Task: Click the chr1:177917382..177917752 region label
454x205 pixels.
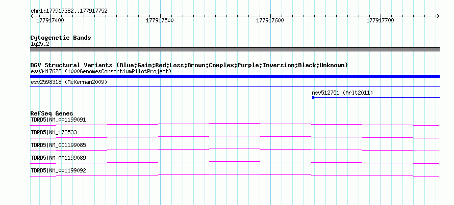Action: point(69,11)
